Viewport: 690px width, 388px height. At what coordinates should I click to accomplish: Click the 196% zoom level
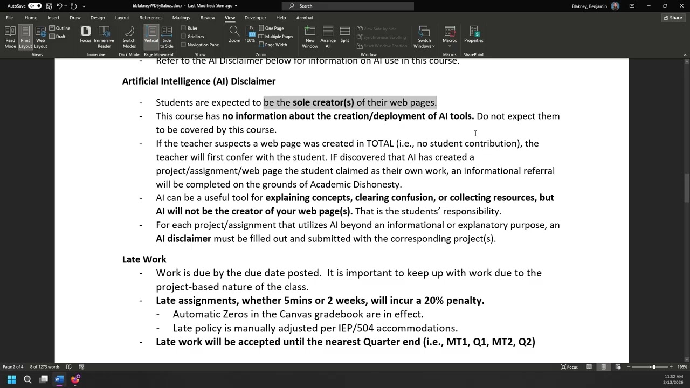pos(681,367)
